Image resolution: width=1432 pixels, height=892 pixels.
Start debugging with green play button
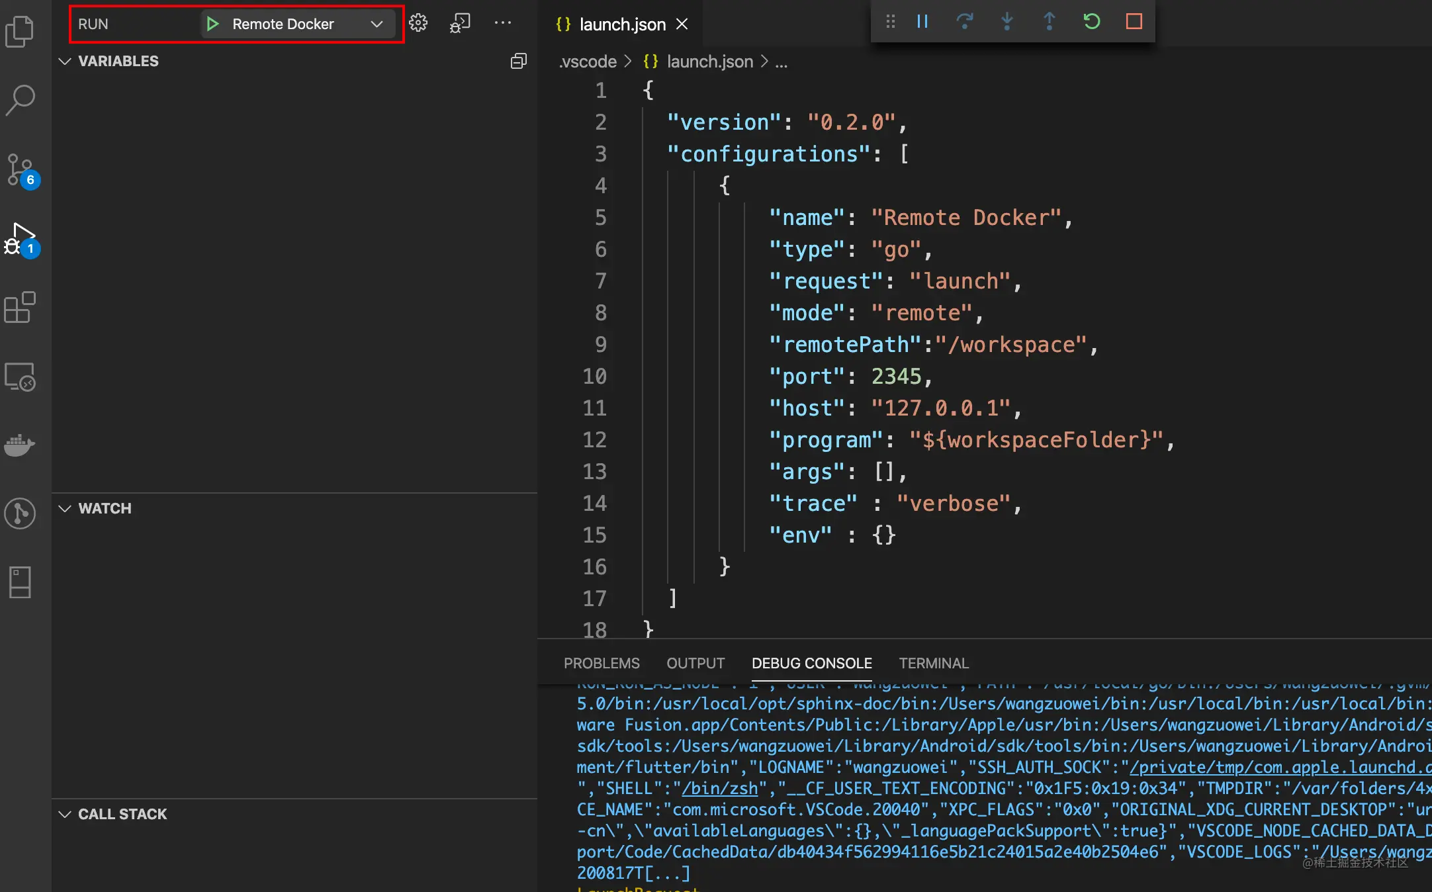212,24
